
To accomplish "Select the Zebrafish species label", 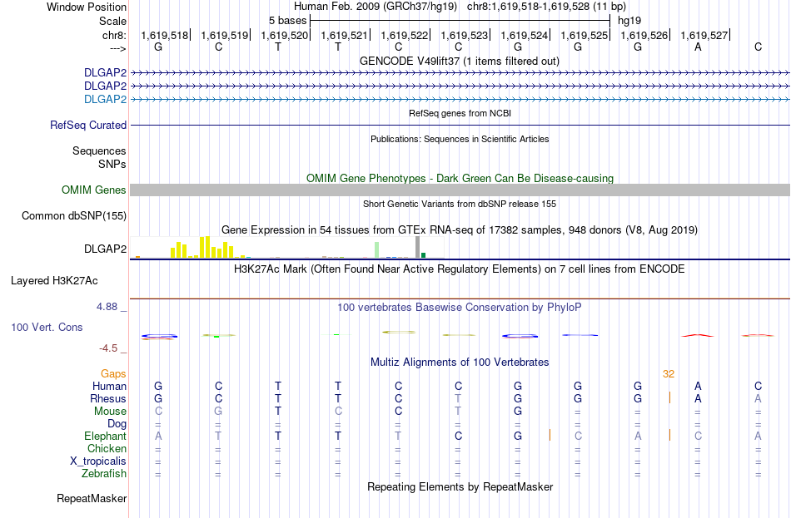I will tap(104, 474).
